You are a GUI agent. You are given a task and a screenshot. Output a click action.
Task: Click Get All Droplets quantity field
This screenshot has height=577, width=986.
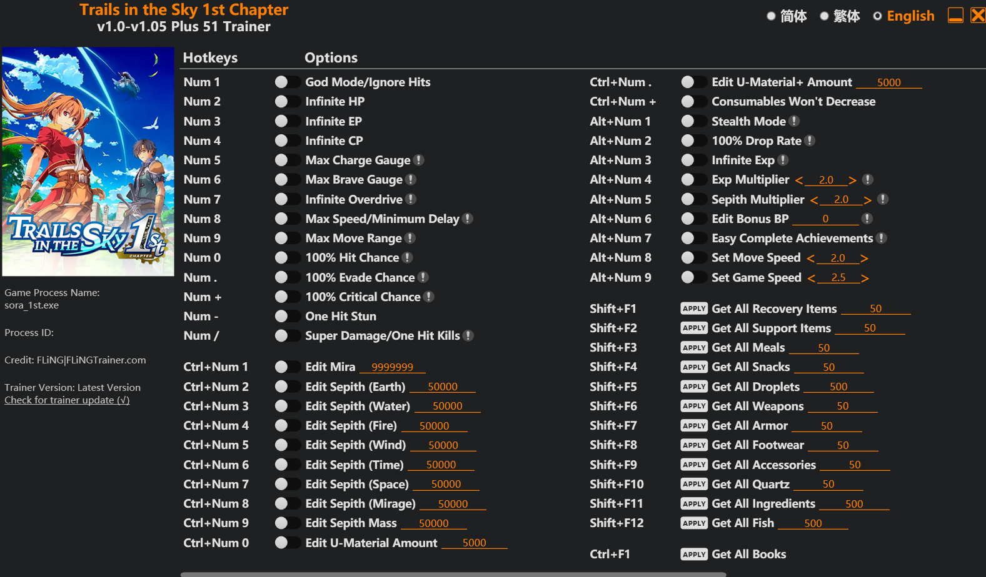pyautogui.click(x=838, y=387)
